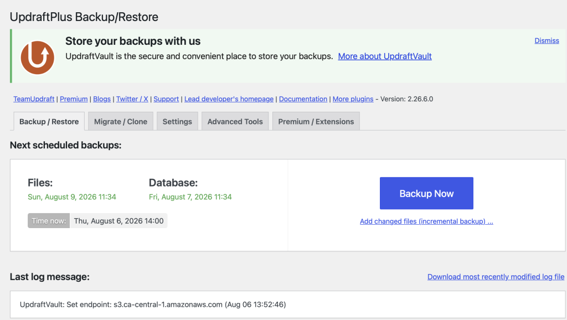The width and height of the screenshot is (567, 320).
Task: Click the Store your backups with us heading
Action: [133, 41]
